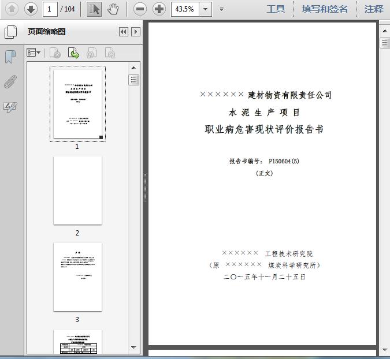Click document scroll down arrow
390x359 pixels.
[385, 350]
